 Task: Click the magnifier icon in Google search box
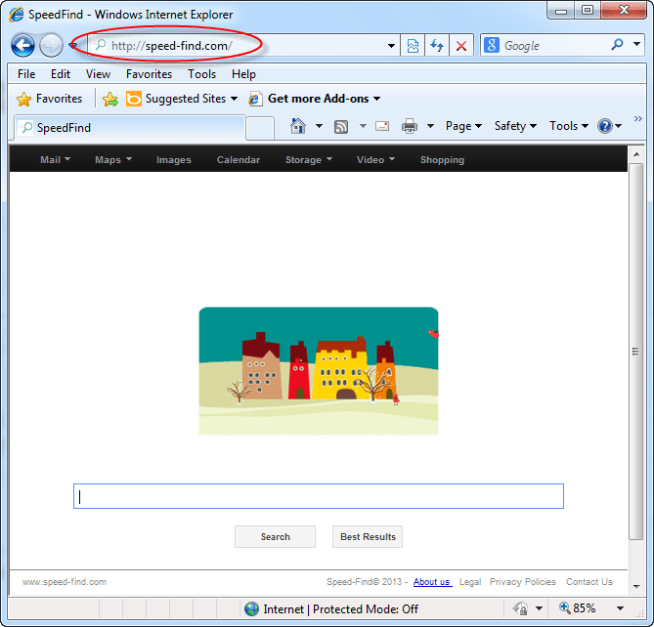point(617,44)
